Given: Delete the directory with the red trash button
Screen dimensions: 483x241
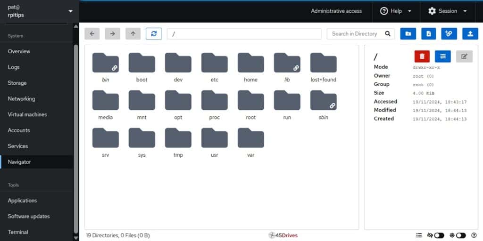Looking at the screenshot, I should [x=422, y=56].
